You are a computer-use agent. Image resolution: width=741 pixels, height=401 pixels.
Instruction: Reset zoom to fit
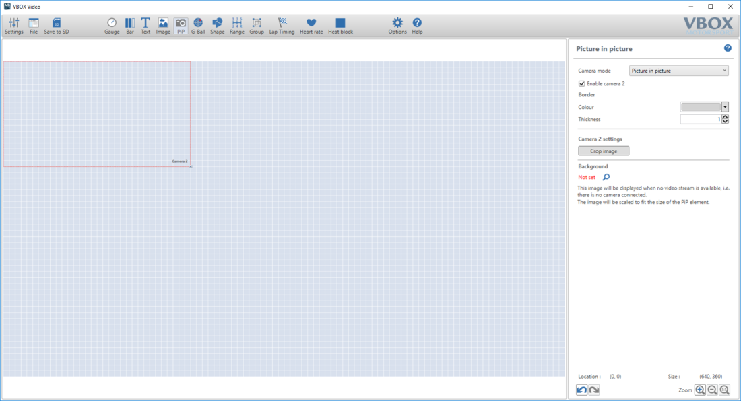click(724, 390)
